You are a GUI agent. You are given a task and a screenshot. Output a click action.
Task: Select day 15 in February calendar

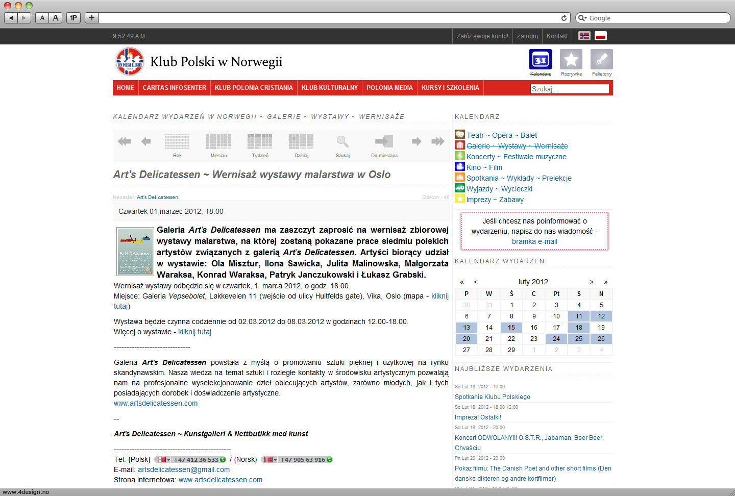click(x=511, y=327)
